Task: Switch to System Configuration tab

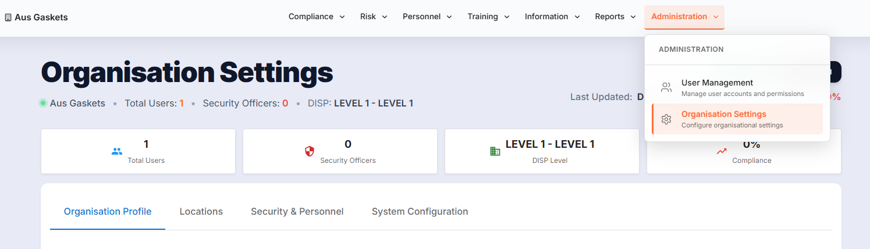Action: pos(420,212)
